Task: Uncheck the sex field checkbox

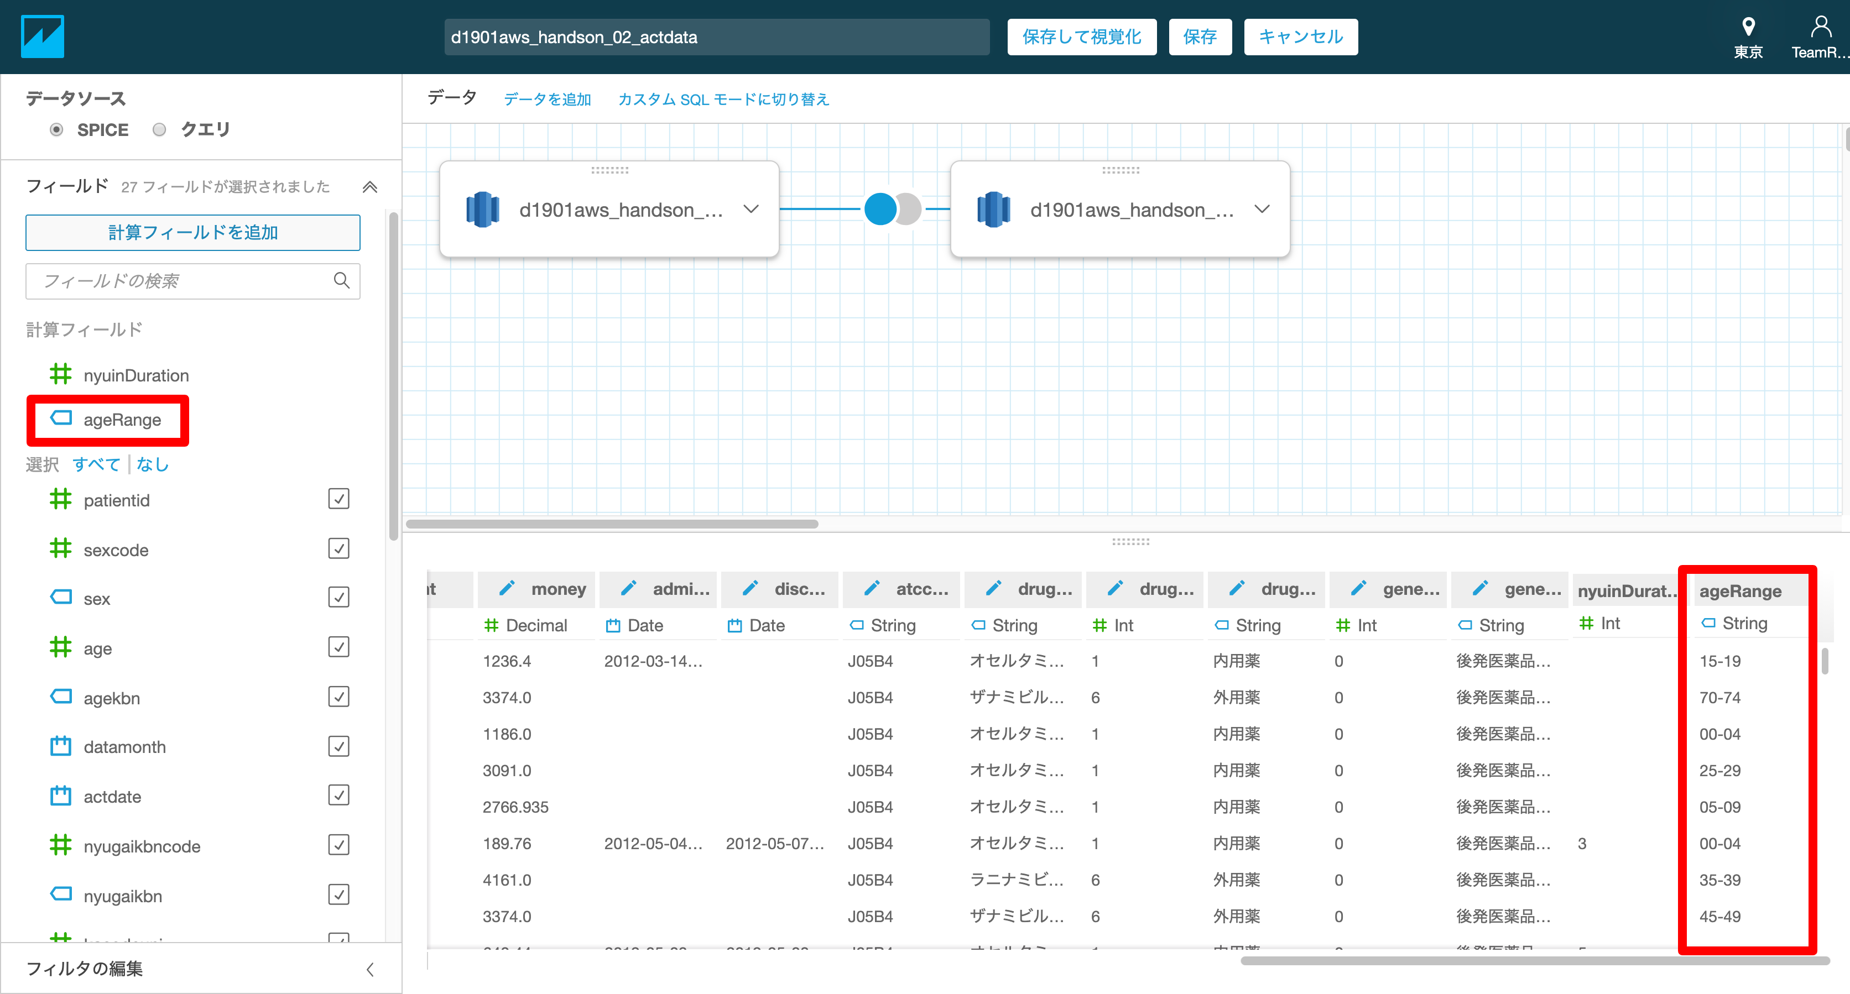Action: tap(338, 597)
